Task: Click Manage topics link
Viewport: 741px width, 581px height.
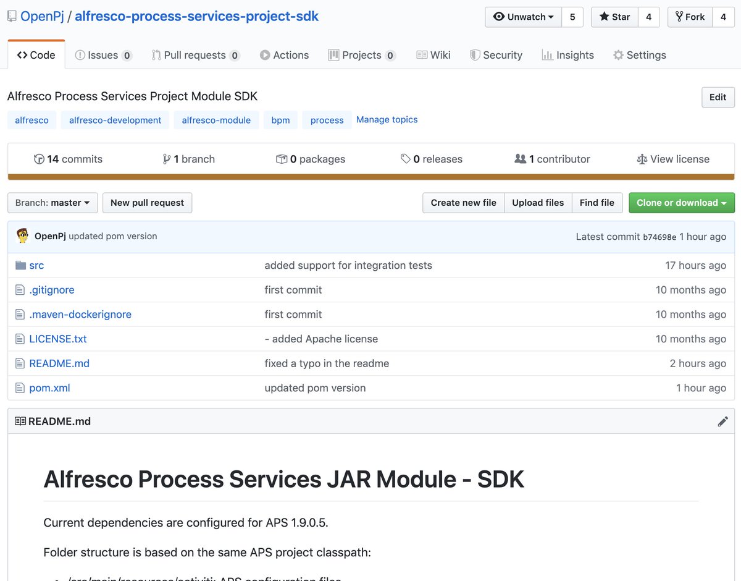Action: tap(387, 120)
